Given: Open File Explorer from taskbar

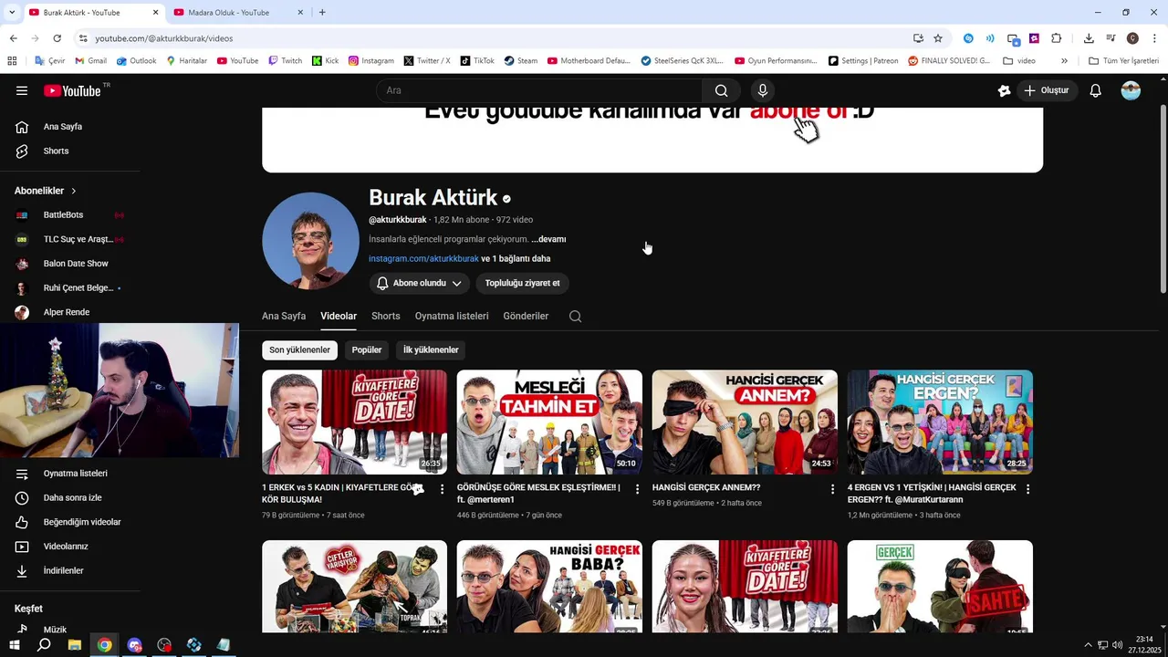Looking at the screenshot, I should tap(74, 645).
